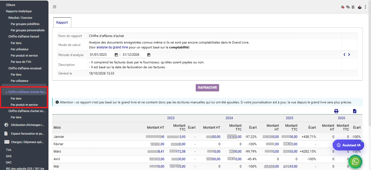Image resolution: width=371 pixels, height=170 pixels.
Task: Open Clôture in the sidebar
Action: [11, 5]
